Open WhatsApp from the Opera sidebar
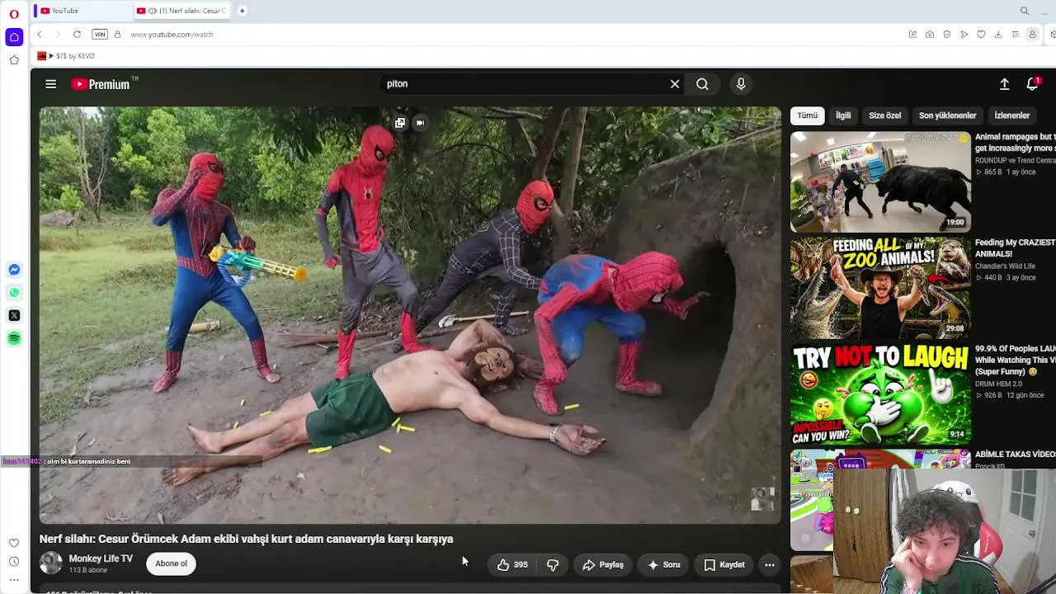 14,293
